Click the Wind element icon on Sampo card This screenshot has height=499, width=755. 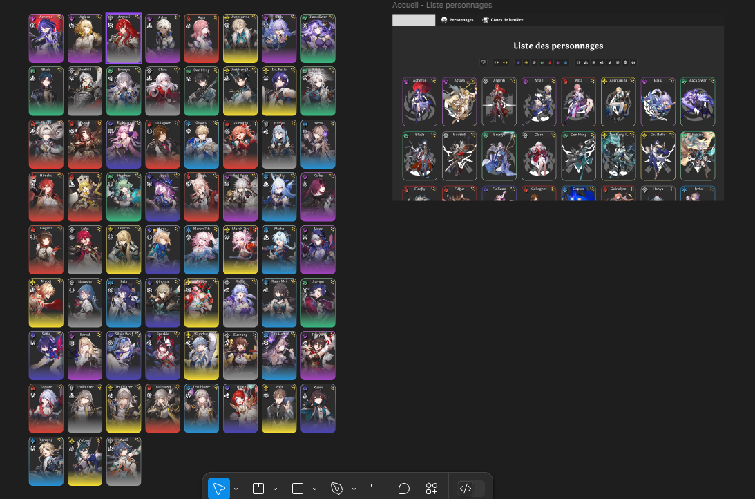(305, 283)
